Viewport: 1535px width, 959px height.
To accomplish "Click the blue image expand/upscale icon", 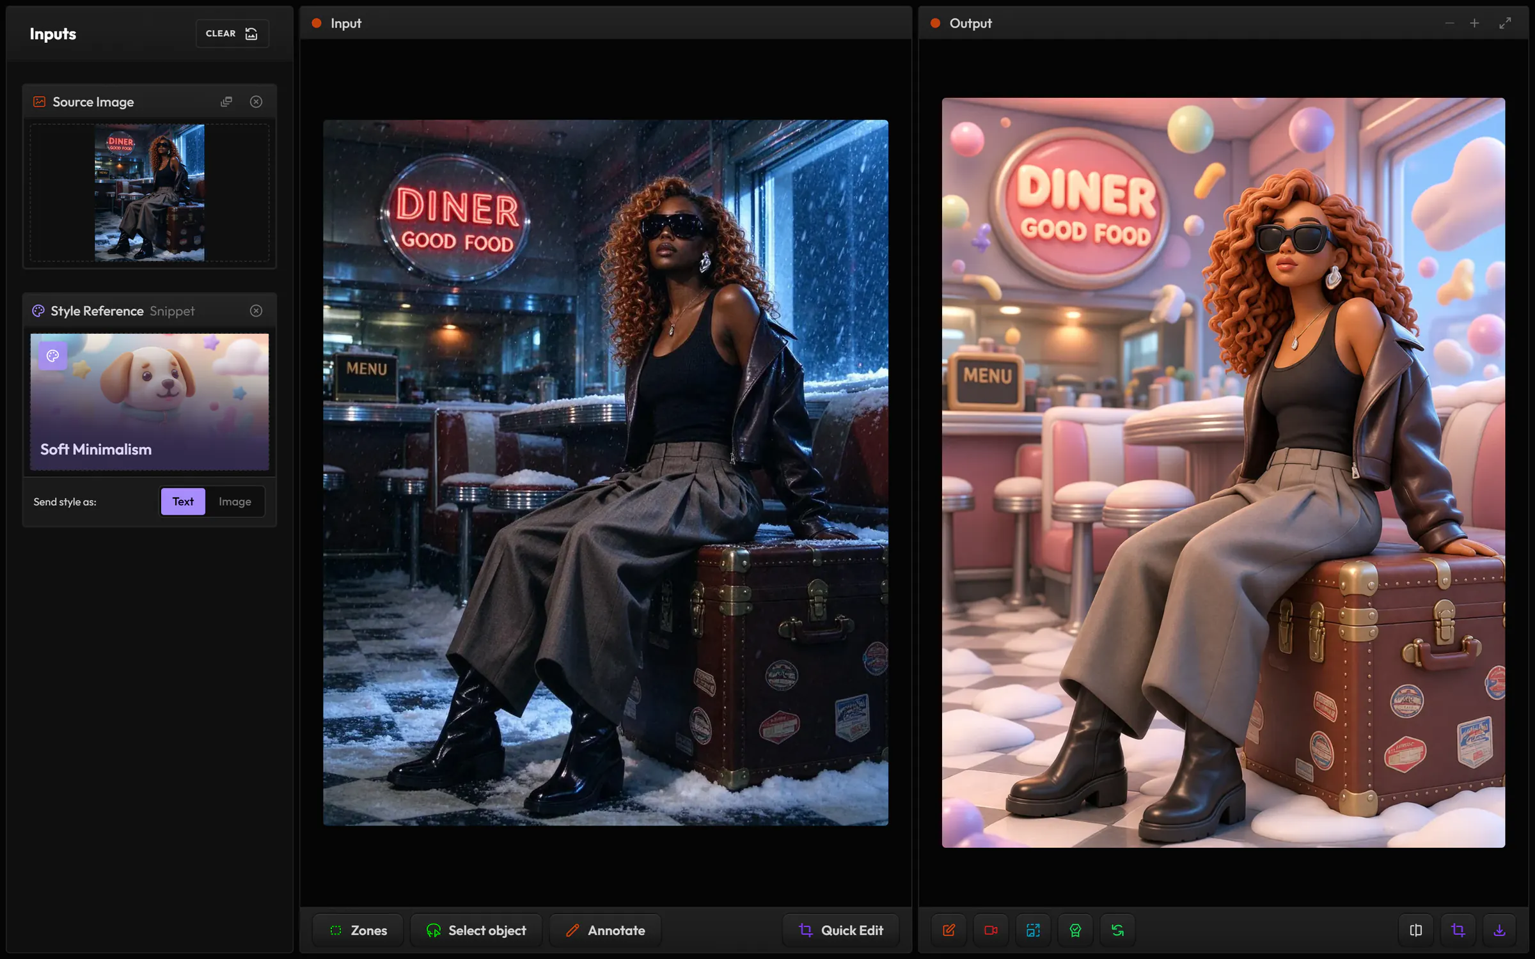I will coord(1034,930).
